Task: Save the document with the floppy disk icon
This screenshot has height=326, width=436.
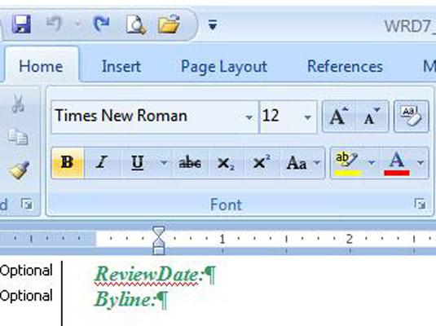Action: (x=21, y=24)
